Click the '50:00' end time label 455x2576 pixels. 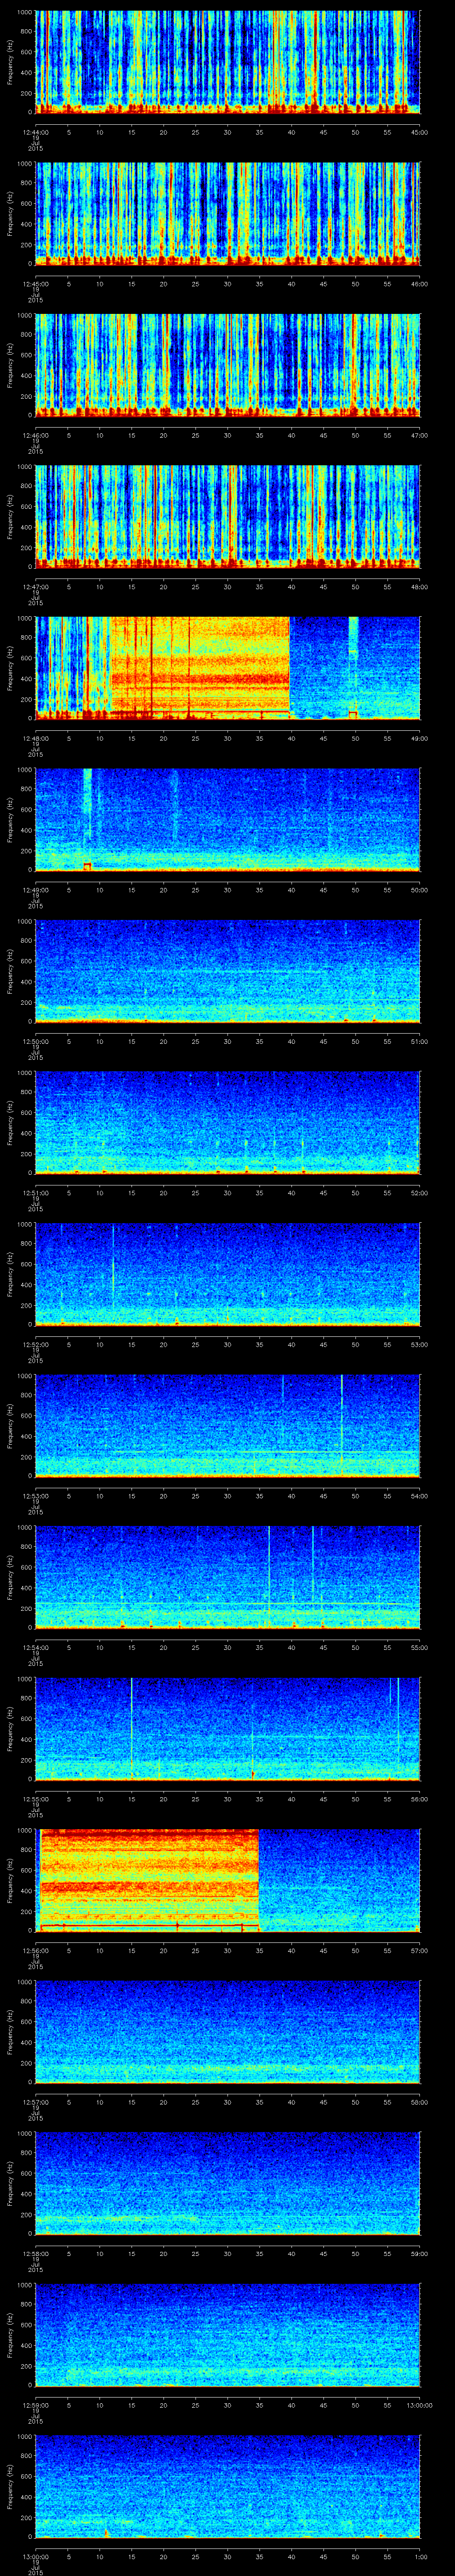click(420, 890)
